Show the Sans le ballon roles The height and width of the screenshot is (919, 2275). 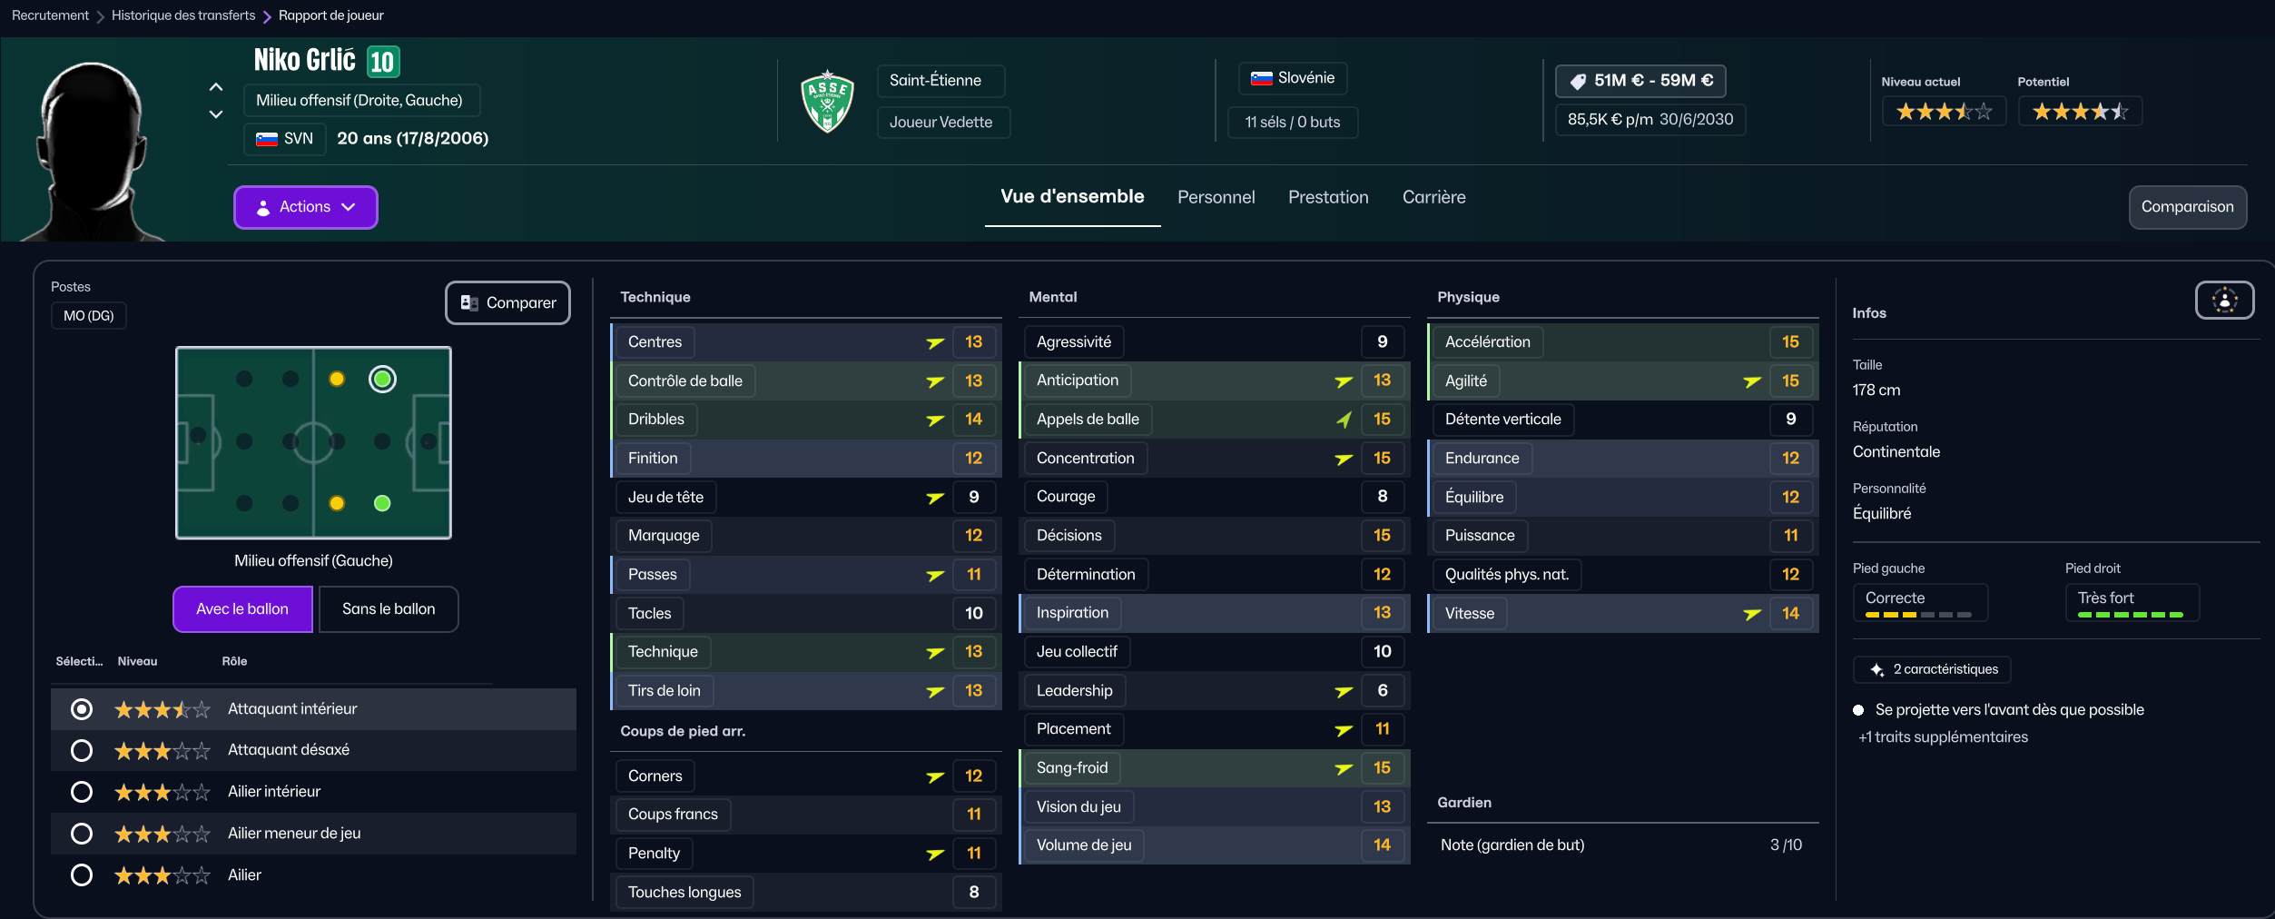[389, 609]
